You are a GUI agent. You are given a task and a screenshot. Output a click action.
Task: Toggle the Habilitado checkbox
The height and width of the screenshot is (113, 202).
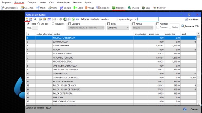tap(158, 24)
